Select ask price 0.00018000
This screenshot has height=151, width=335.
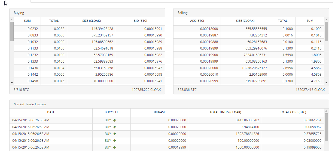(209, 29)
